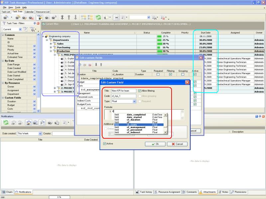The height and width of the screenshot is (199, 266).
Task: Click the Permissions tab key icon
Action: 232,192
